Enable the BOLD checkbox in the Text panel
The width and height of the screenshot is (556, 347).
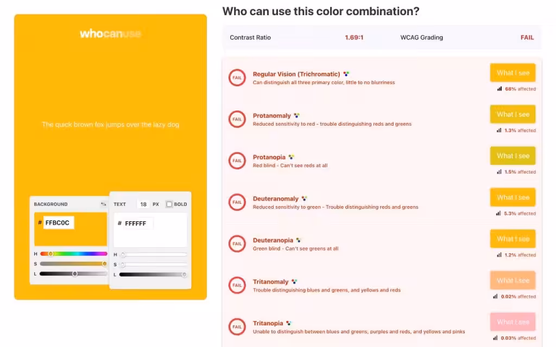coord(168,204)
